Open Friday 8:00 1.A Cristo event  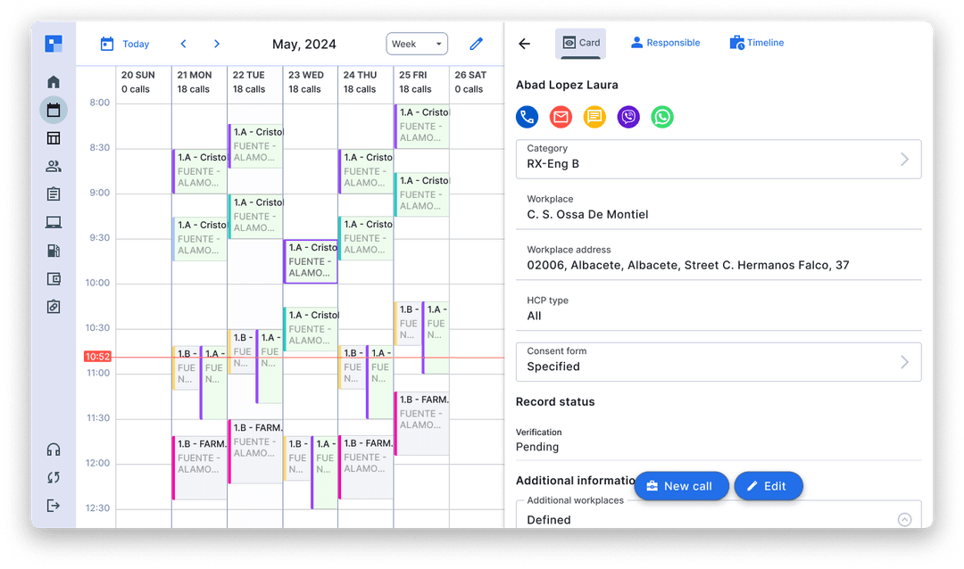click(421, 126)
